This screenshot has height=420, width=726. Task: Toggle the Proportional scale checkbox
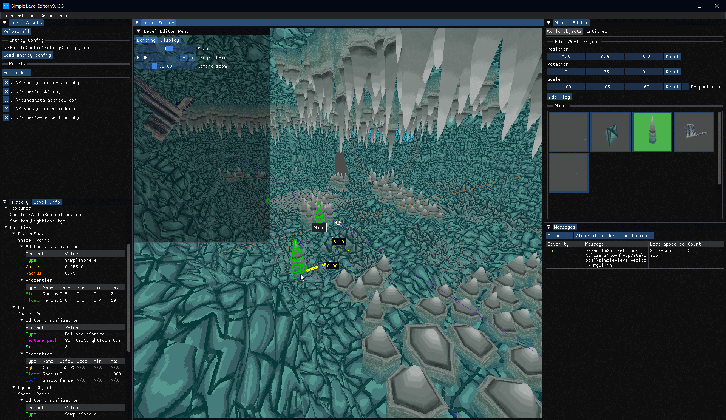click(x=686, y=87)
